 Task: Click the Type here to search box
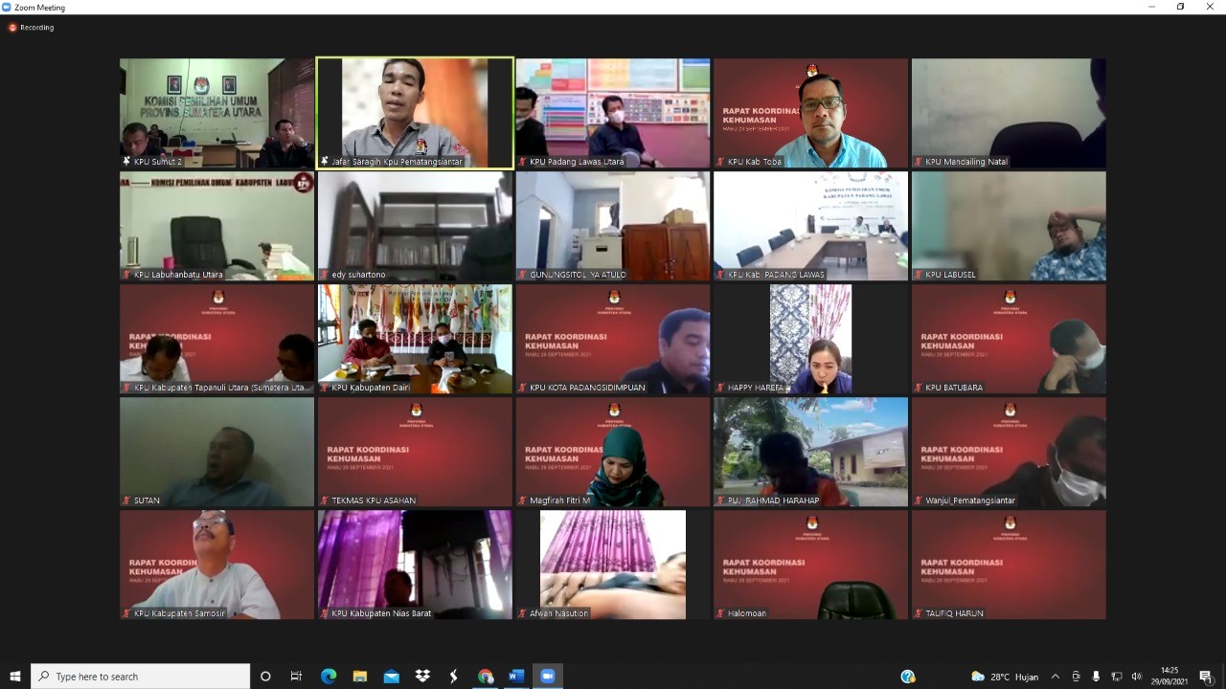141,677
